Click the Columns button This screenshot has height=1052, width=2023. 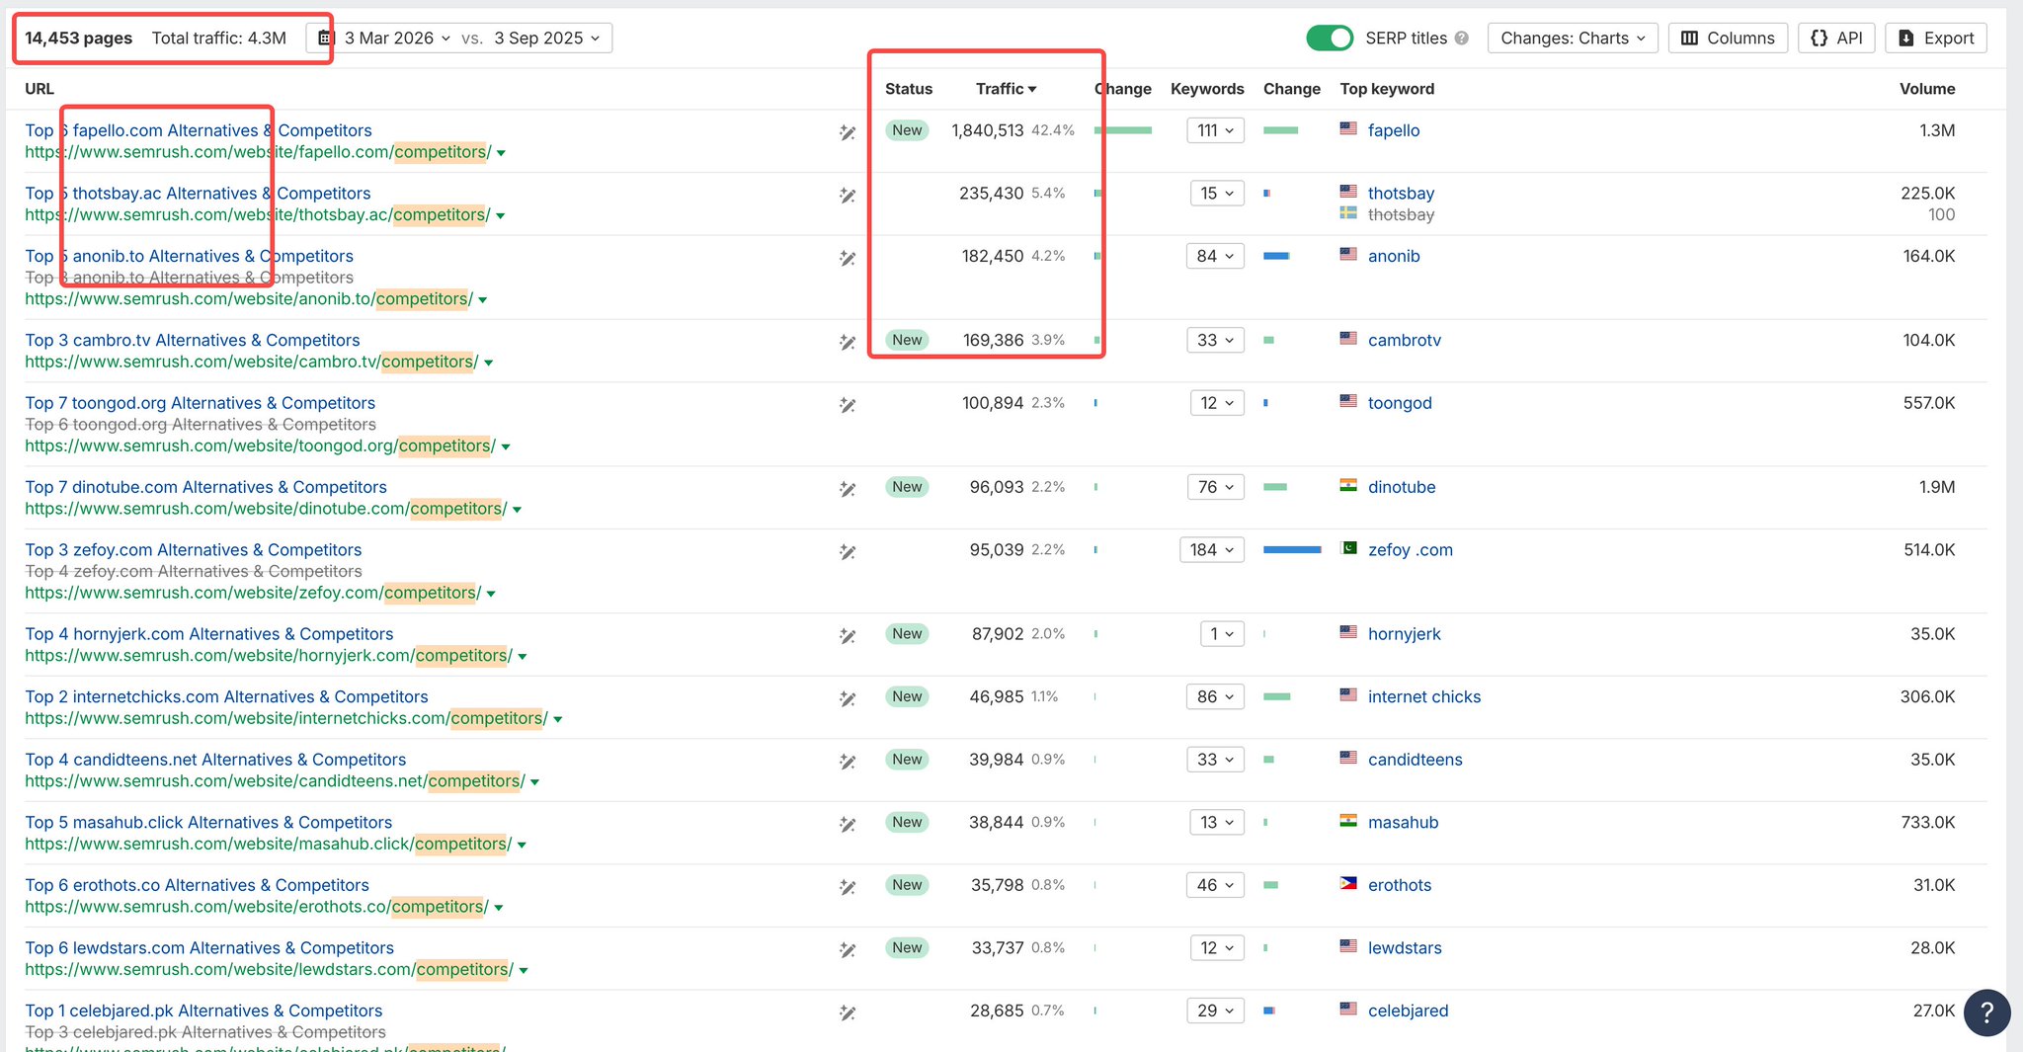click(x=1728, y=39)
